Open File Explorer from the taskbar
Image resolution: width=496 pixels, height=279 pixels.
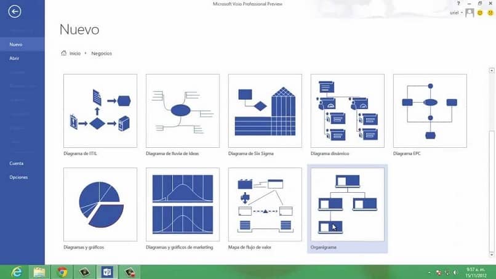click(x=39, y=272)
